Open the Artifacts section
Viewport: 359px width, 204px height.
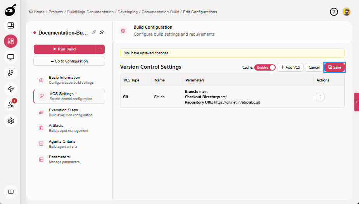(69, 128)
